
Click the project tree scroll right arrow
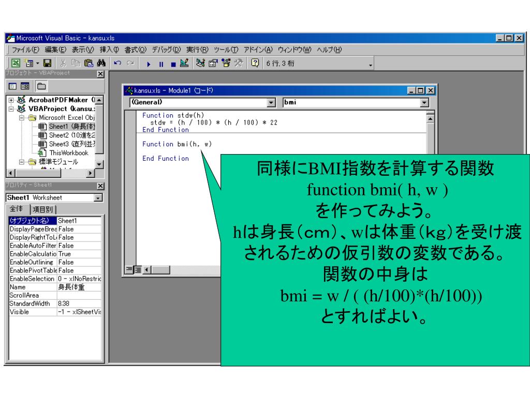[x=90, y=173]
